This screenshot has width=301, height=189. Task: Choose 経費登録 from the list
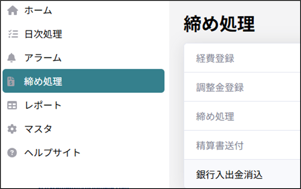pyautogui.click(x=215, y=58)
